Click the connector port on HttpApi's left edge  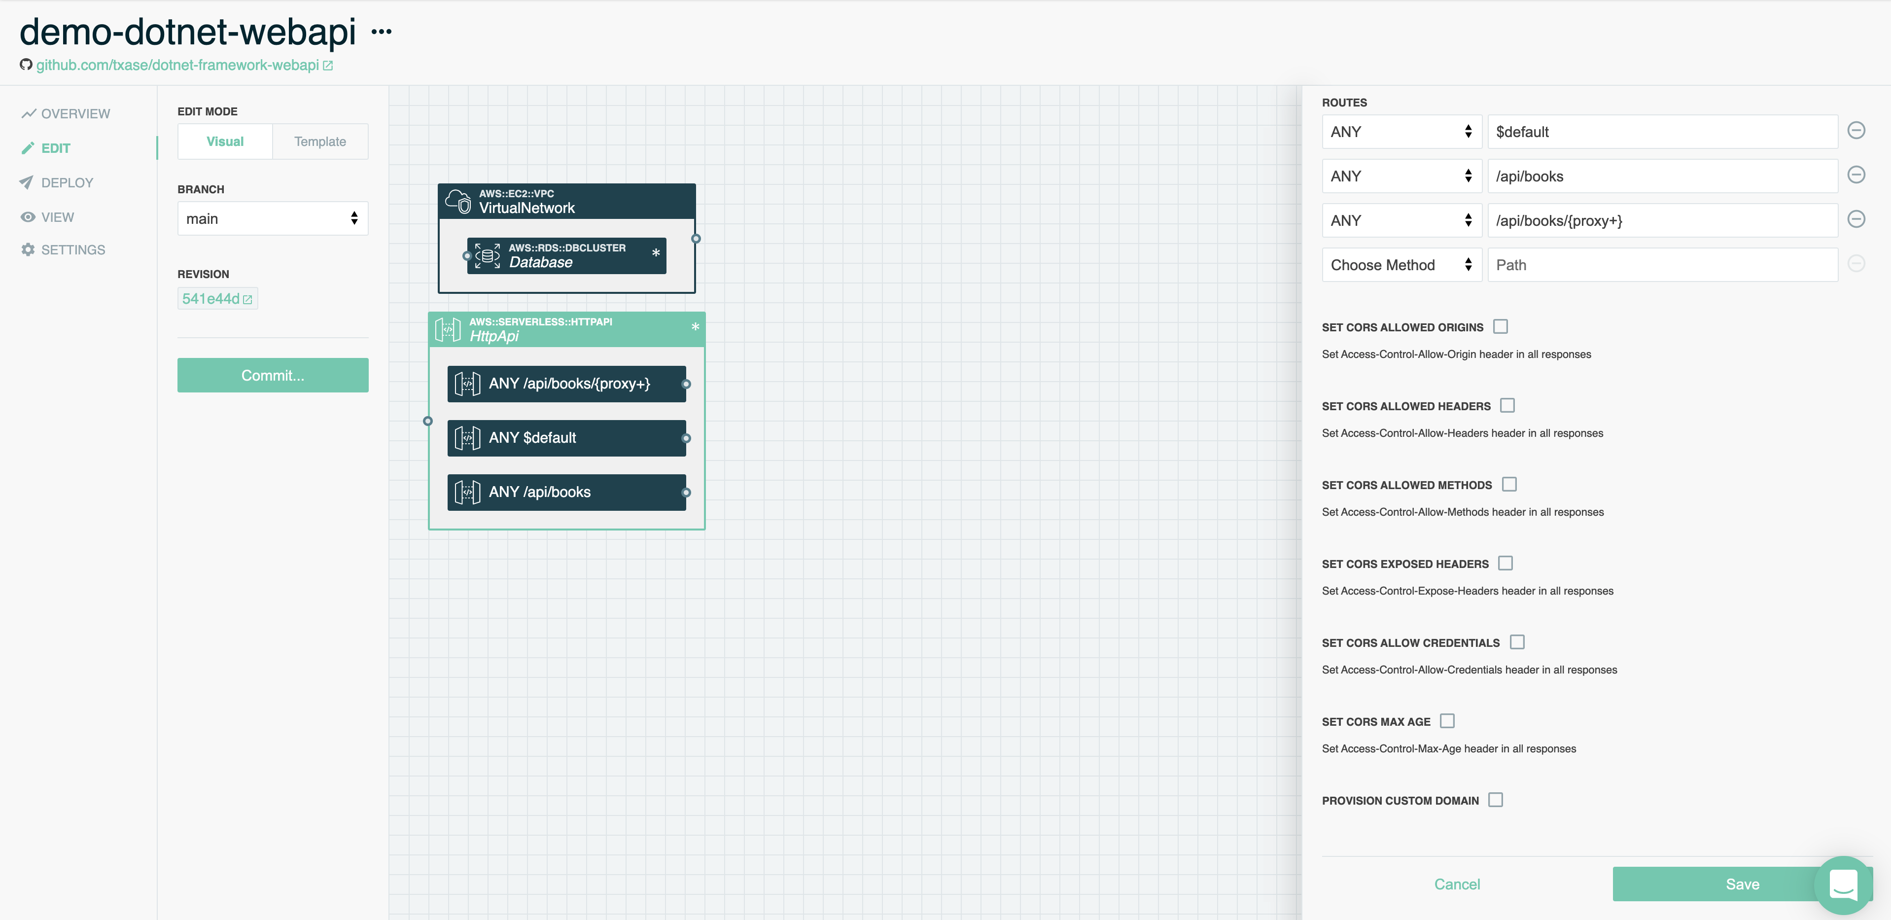(x=428, y=422)
